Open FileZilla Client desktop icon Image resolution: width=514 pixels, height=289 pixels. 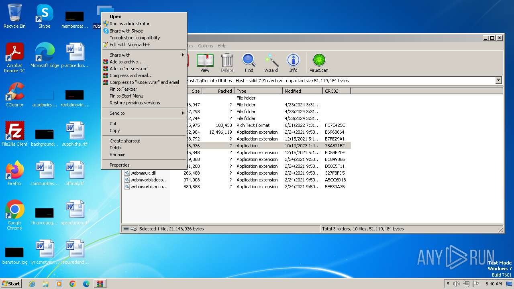[14, 134]
